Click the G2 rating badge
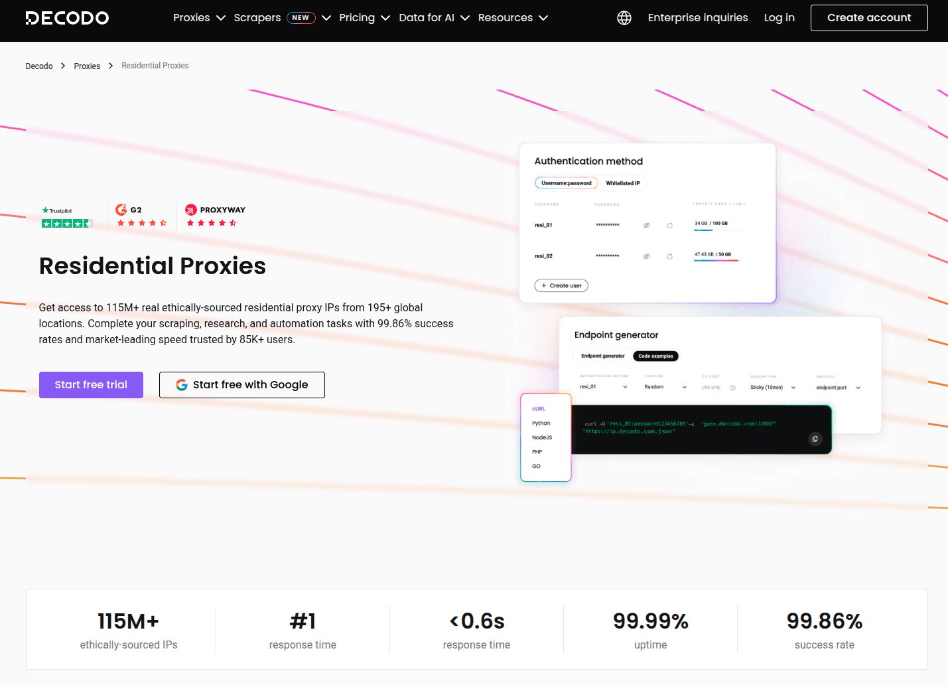 coord(141,216)
